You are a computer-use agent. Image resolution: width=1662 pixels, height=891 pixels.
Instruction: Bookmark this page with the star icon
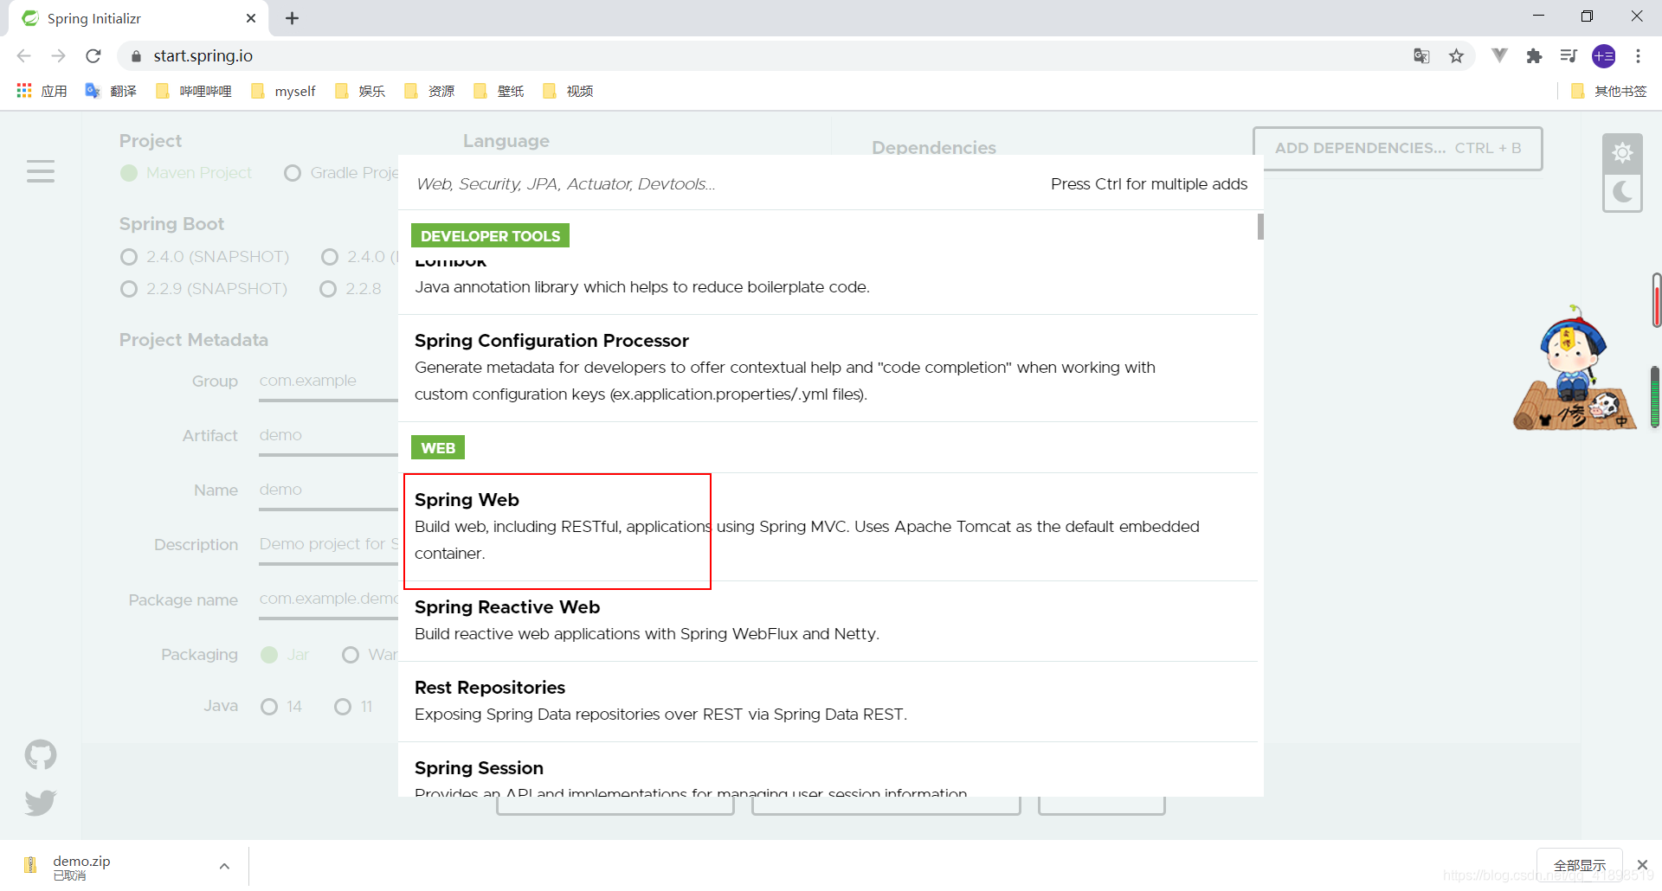(x=1457, y=56)
